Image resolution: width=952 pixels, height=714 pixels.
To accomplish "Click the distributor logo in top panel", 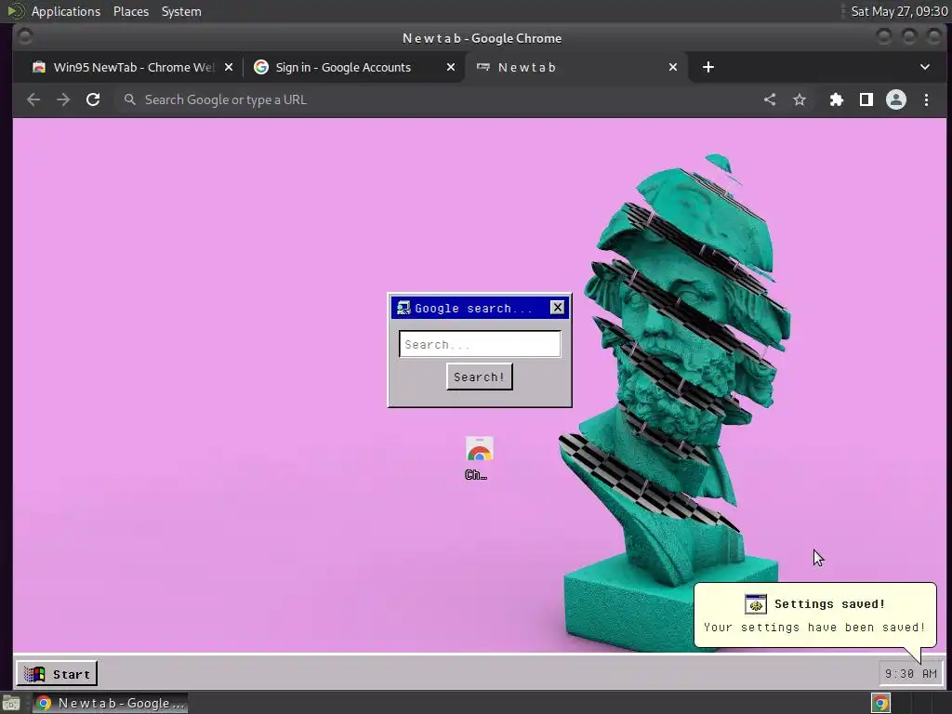I will coord(15,11).
